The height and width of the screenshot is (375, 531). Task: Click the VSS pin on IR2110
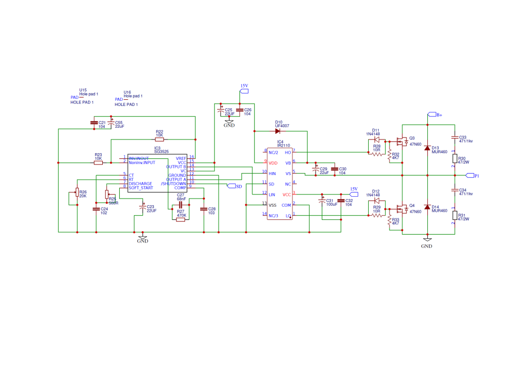(270, 205)
